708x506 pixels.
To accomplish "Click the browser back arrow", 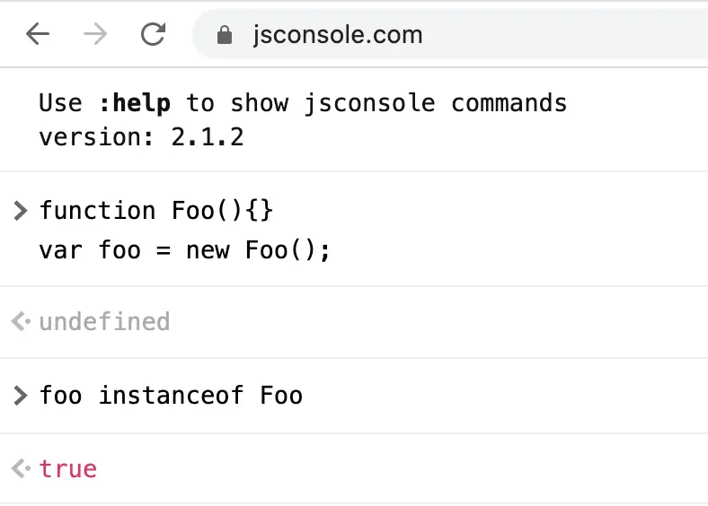I will click(38, 34).
